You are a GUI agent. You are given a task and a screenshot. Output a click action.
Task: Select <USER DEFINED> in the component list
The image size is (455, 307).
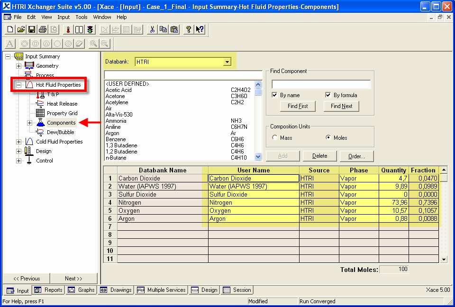click(179, 84)
